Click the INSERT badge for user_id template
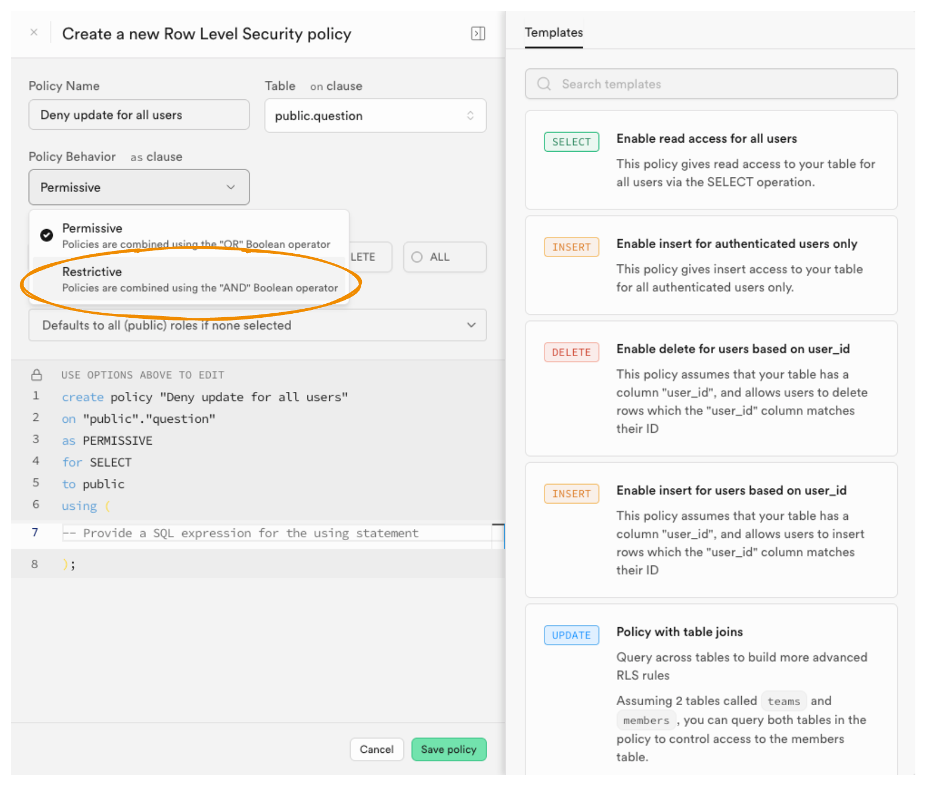This screenshot has height=786, width=926. (x=571, y=494)
